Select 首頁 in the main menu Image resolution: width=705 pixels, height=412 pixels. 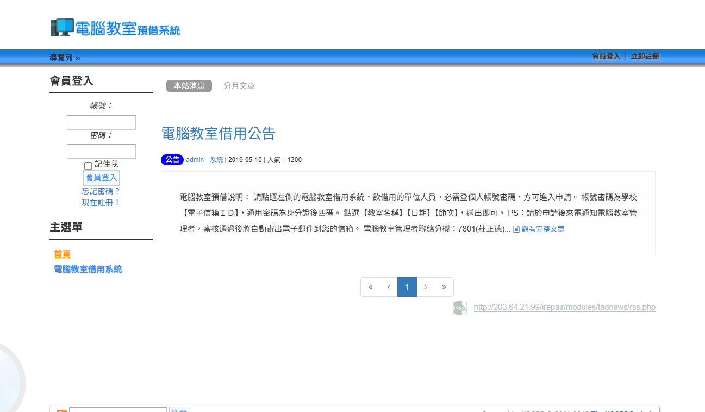tap(62, 254)
